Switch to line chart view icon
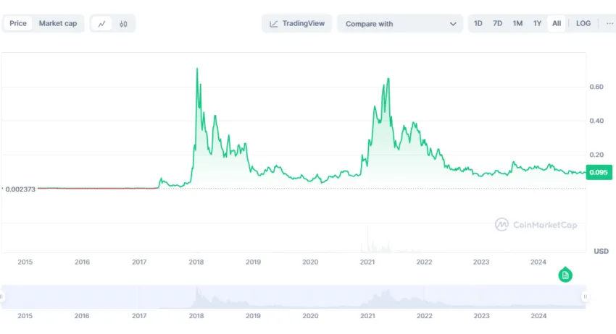 101,24
